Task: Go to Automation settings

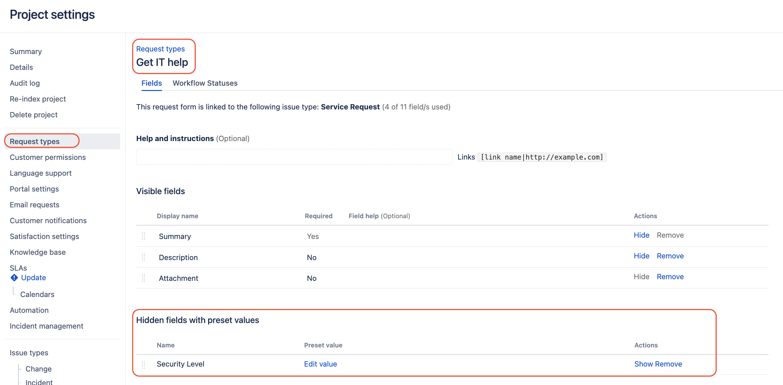Action: click(x=29, y=310)
